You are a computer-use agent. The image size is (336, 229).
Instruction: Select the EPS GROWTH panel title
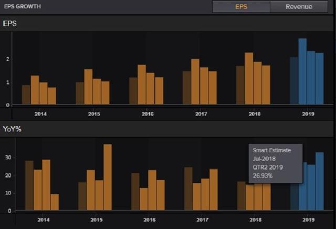[x=23, y=6]
